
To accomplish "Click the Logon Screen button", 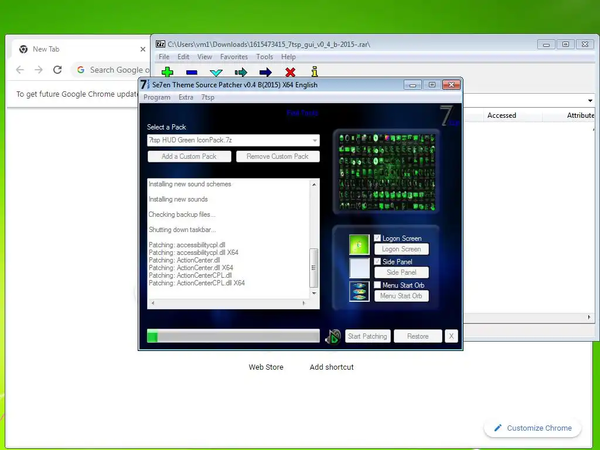I will coord(401,249).
